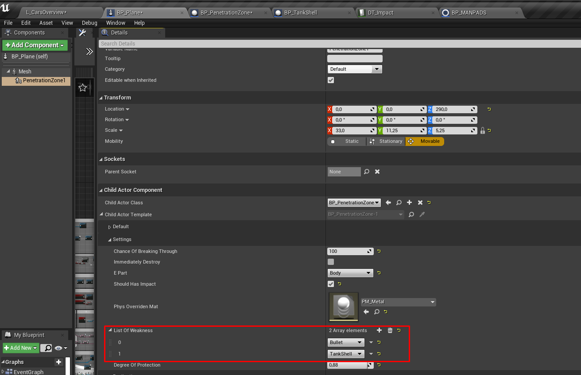Toggle Editable when Inherited checkbox
The width and height of the screenshot is (581, 375).
331,80
